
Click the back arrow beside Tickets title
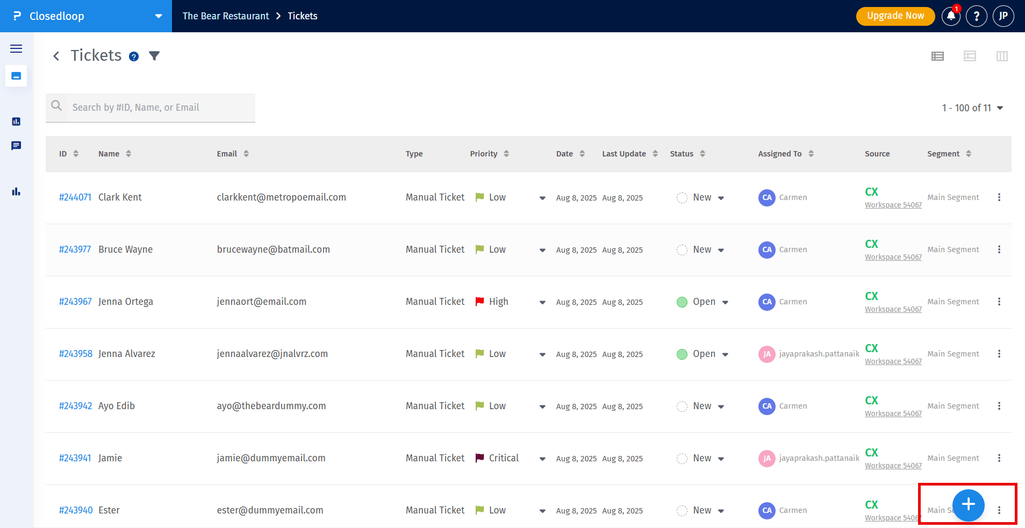pyautogui.click(x=56, y=56)
